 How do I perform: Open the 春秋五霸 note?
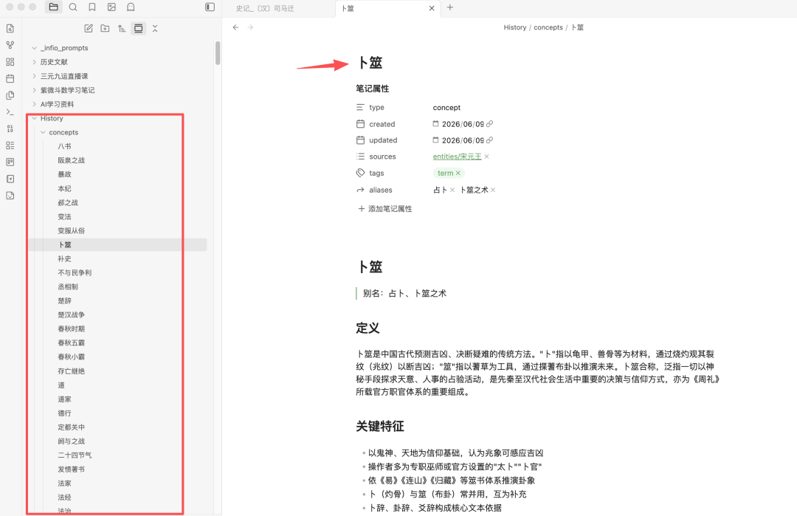point(71,343)
